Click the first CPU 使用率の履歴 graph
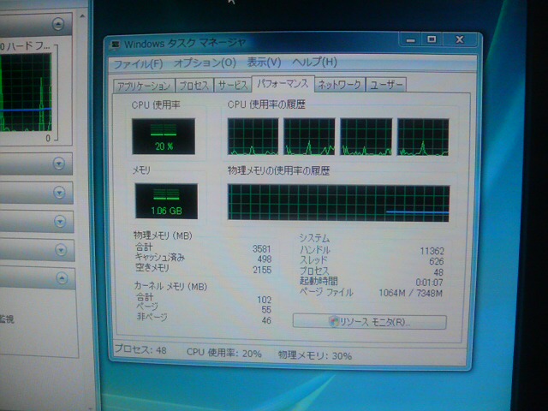The height and width of the screenshot is (411, 548). 253,137
